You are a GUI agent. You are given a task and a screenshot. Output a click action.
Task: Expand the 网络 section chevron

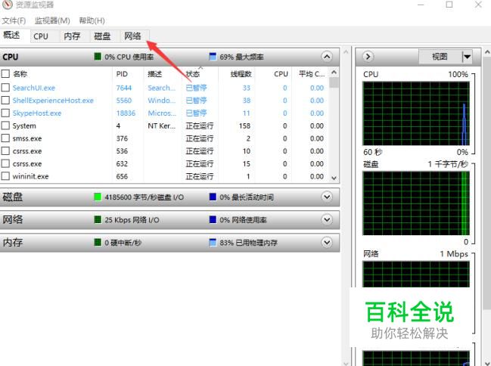pyautogui.click(x=327, y=219)
